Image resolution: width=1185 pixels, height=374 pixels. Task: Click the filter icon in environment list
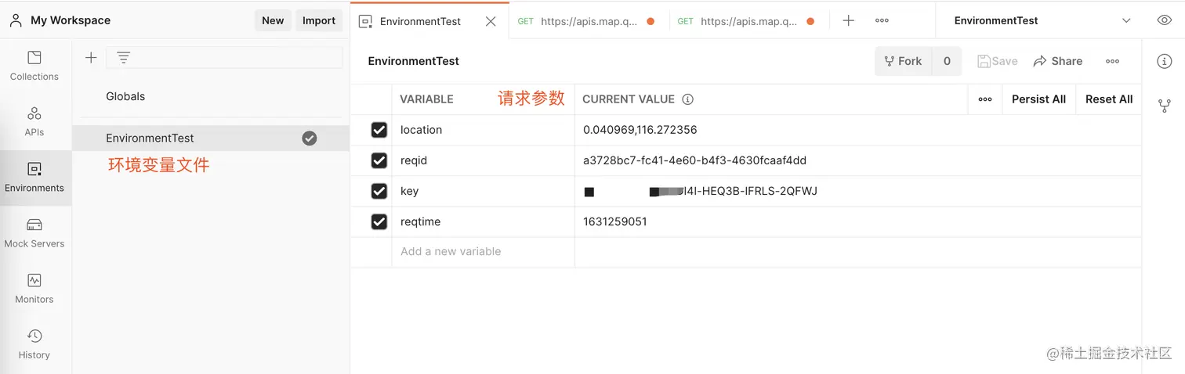click(123, 57)
